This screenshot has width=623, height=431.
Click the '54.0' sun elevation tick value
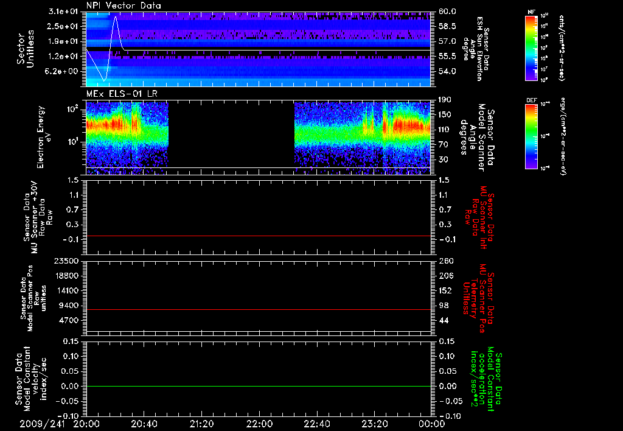point(447,71)
